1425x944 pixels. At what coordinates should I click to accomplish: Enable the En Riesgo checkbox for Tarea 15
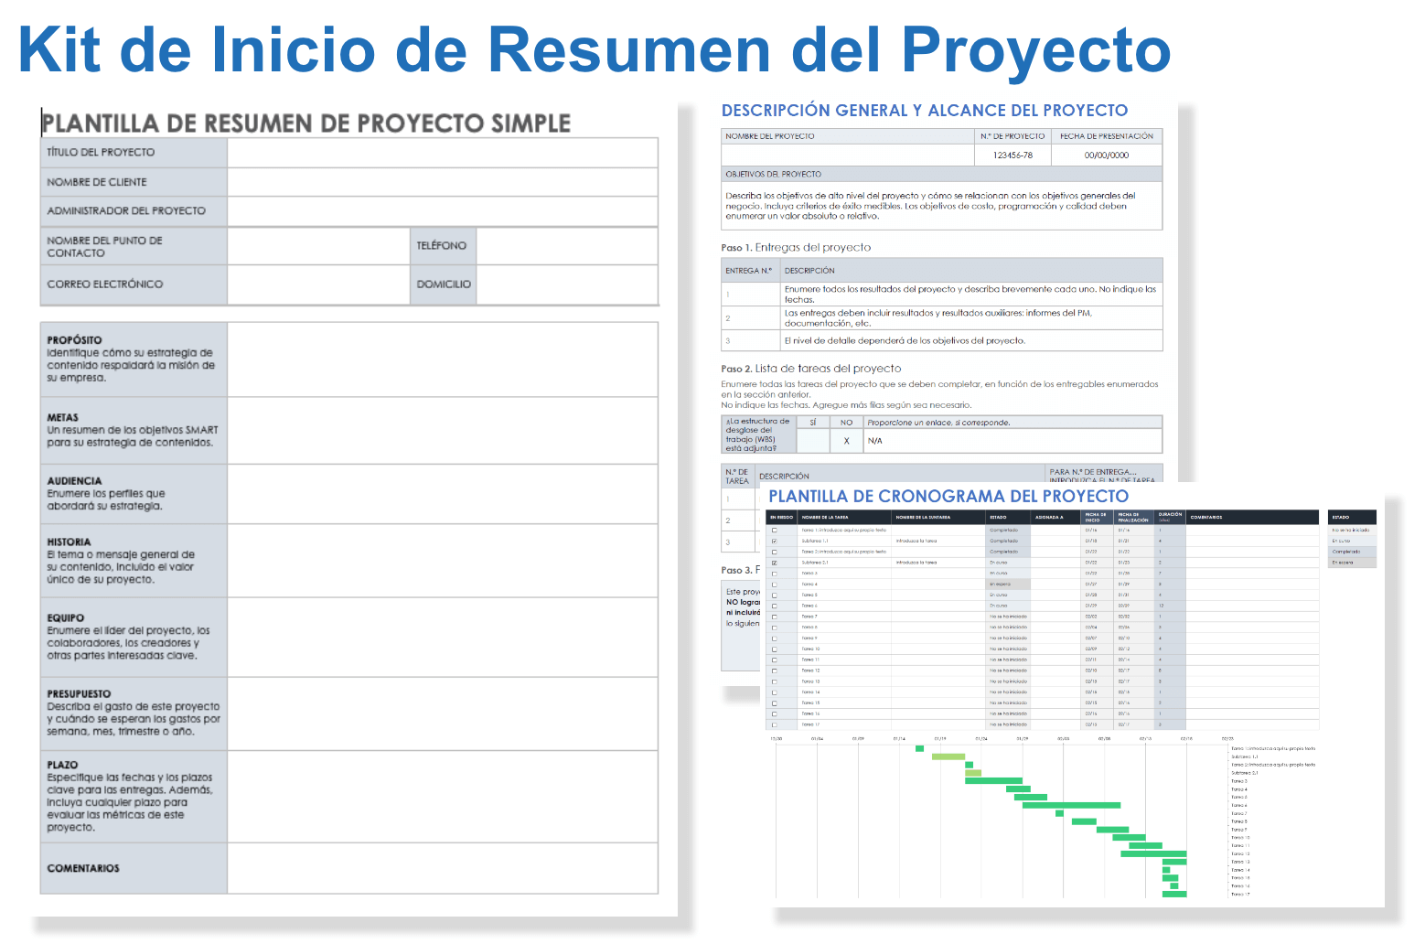774,703
